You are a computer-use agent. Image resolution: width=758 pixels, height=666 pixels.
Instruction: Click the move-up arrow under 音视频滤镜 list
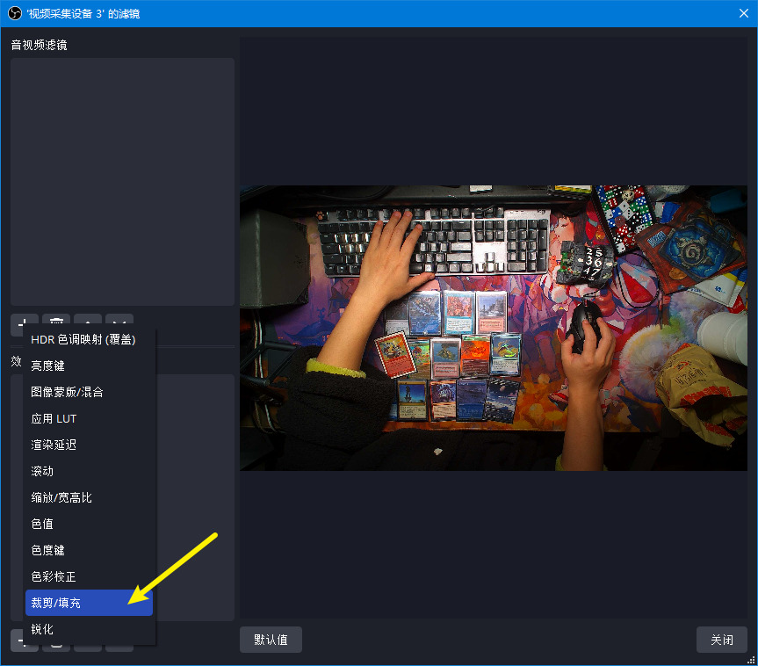[88, 321]
